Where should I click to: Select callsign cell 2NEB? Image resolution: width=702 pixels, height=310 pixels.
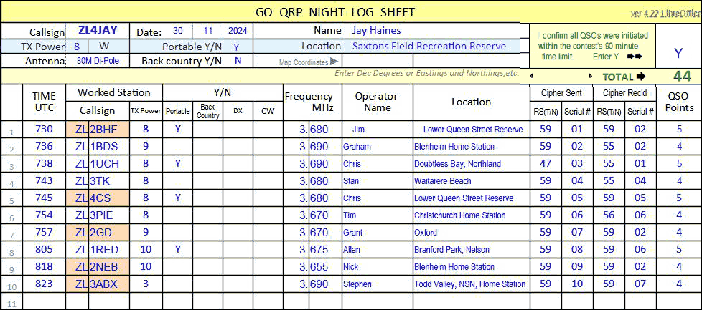point(109,266)
